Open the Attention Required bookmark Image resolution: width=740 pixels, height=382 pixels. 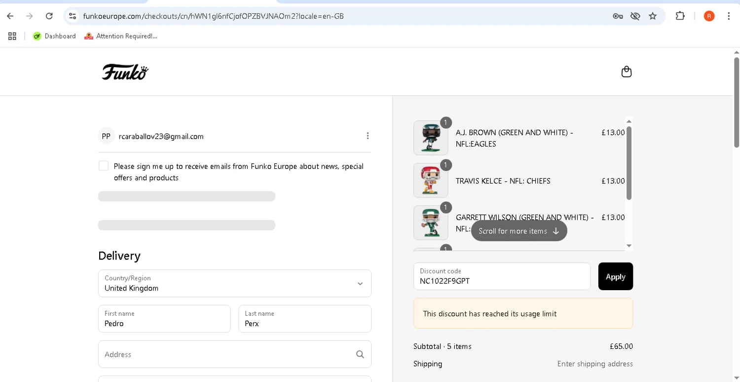[x=121, y=36]
